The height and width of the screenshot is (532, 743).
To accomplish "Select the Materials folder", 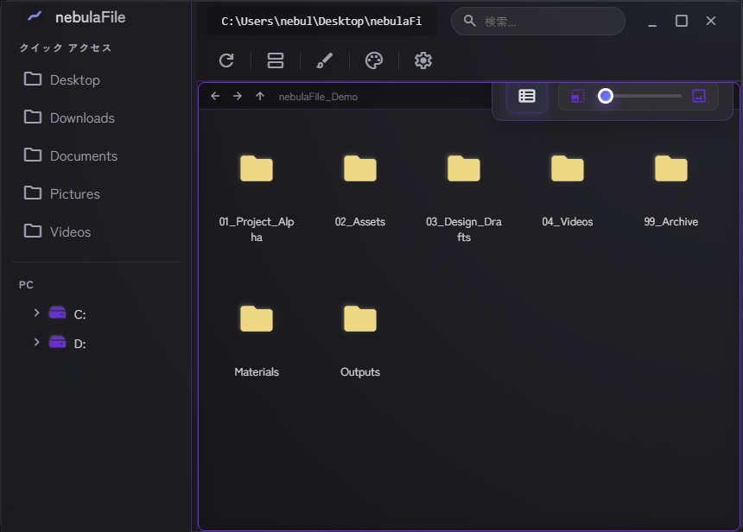I will [x=257, y=341].
